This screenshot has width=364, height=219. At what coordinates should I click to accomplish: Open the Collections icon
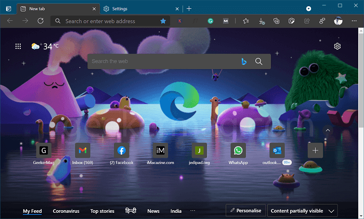[277, 21]
